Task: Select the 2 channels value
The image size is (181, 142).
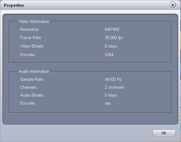Action: pos(114,87)
